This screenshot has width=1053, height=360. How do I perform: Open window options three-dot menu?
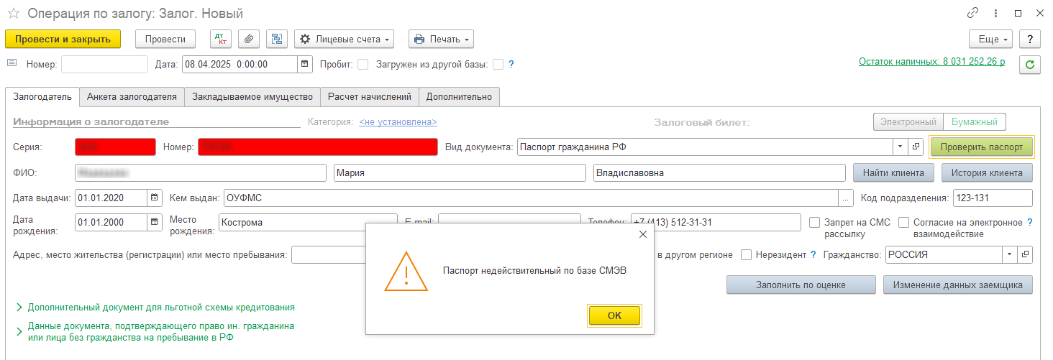[x=995, y=13]
